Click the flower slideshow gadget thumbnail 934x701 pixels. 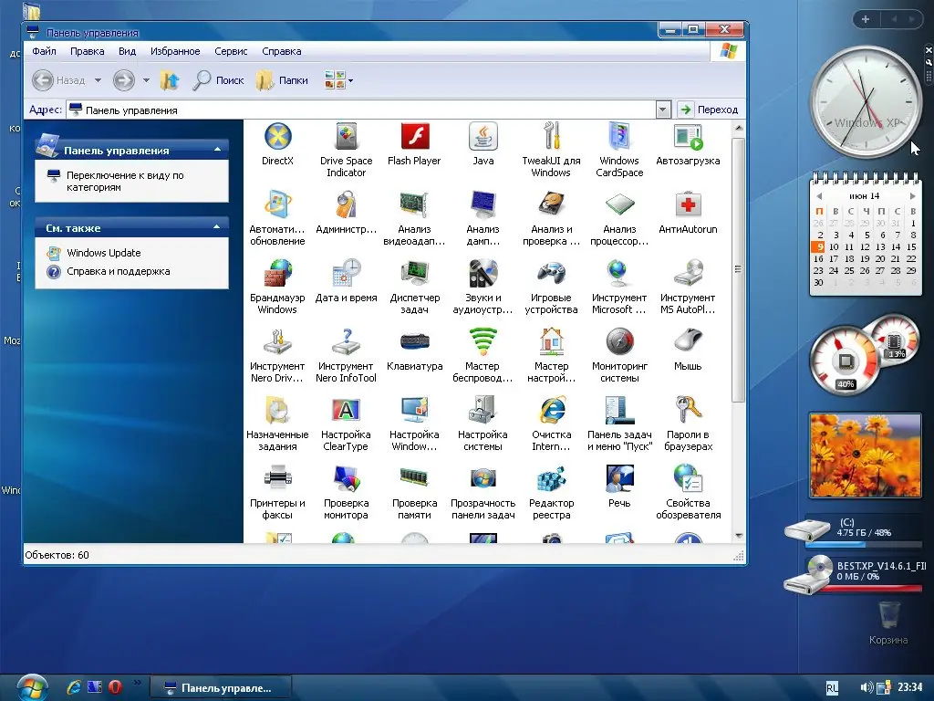coord(865,455)
